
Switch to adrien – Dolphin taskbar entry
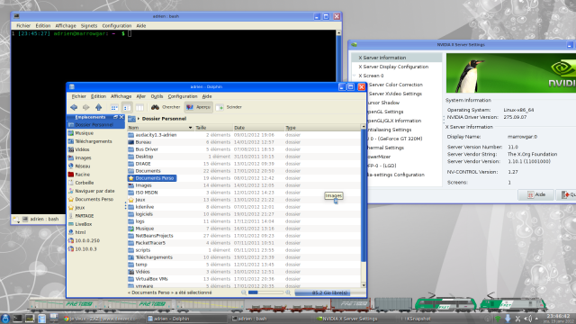coord(187,319)
